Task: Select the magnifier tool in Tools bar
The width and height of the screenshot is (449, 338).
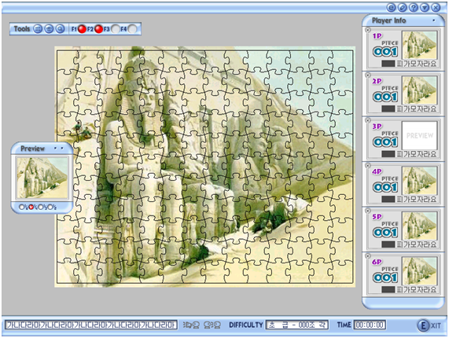Action: (x=60, y=29)
